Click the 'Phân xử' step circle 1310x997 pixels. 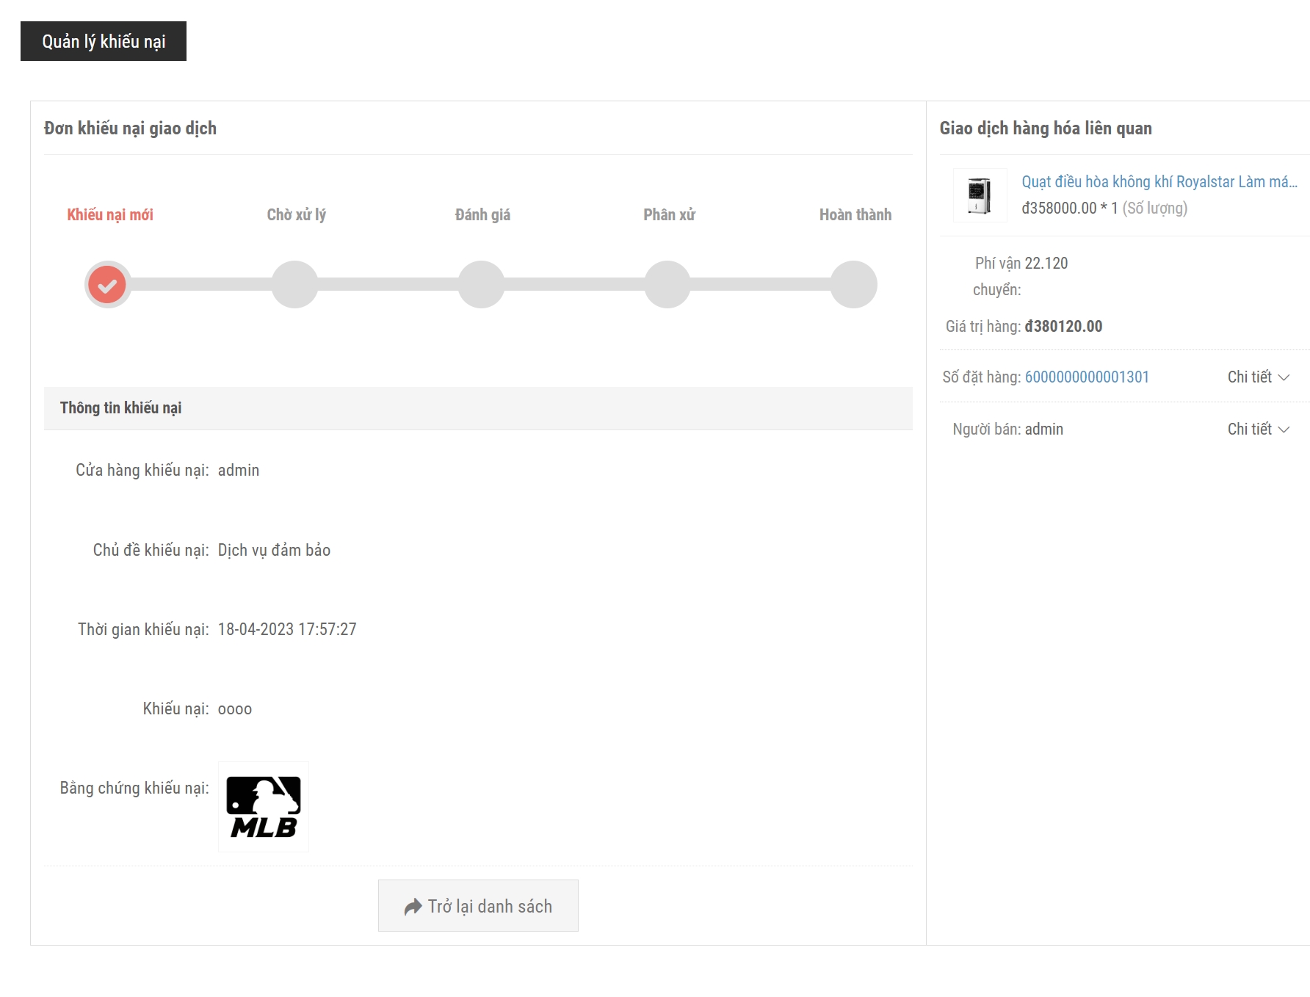[x=667, y=285]
